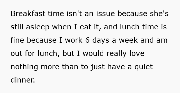Click the word 'would' in fourth line
The image size is (180, 93).
(93, 53)
